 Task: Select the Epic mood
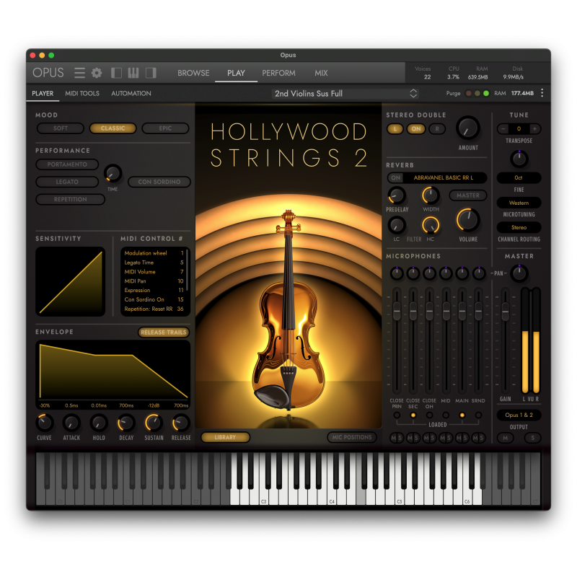coord(165,128)
